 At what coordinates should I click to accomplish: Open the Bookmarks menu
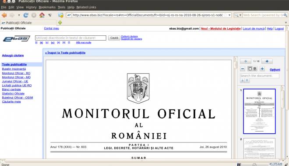[x=47, y=7]
